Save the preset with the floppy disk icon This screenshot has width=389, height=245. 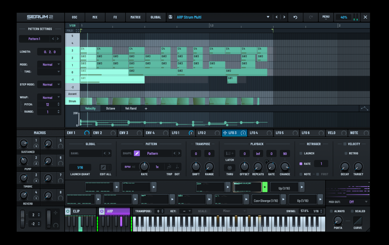pos(170,17)
